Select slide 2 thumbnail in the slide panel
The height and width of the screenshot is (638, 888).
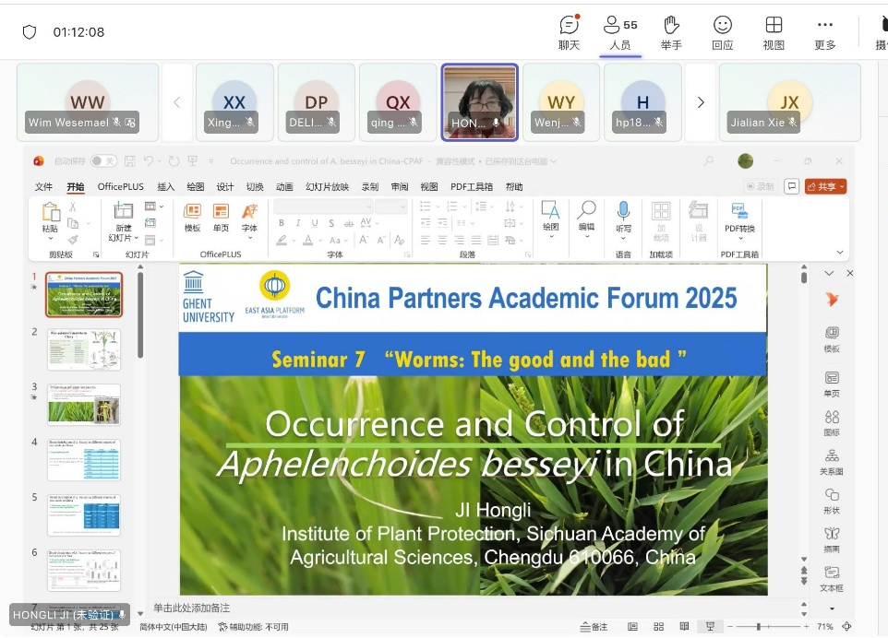(x=83, y=349)
